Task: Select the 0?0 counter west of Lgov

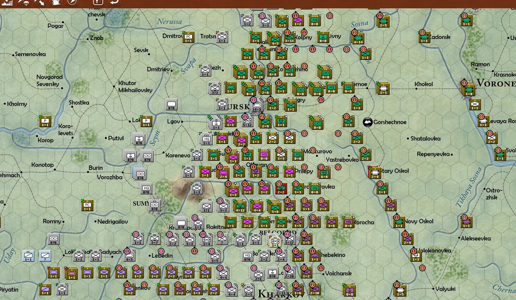Action: (x=172, y=104)
